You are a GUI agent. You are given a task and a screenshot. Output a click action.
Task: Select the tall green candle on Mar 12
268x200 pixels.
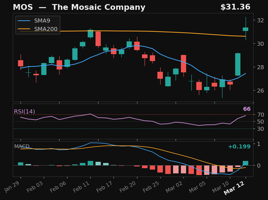tap(245, 29)
